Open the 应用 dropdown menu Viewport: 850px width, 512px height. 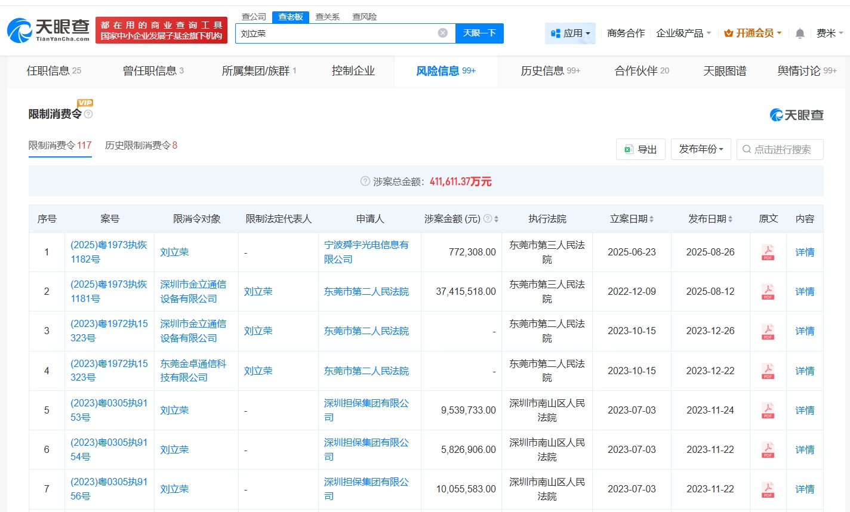point(570,33)
